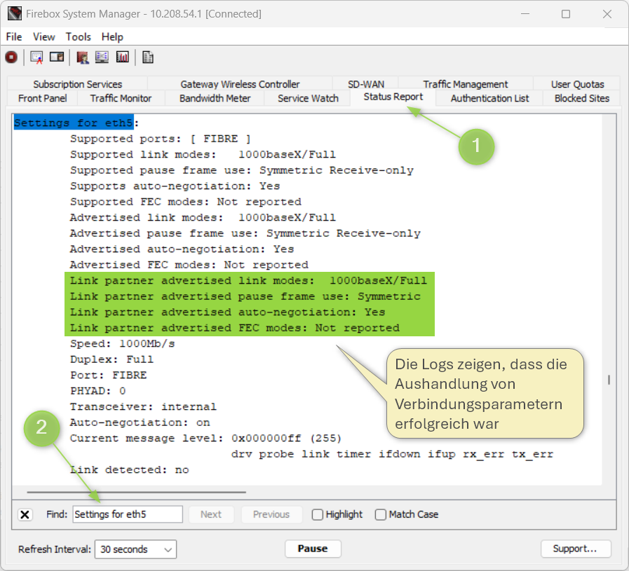
Task: Click the third toolbar icon showing a face panel
Action: click(57, 57)
